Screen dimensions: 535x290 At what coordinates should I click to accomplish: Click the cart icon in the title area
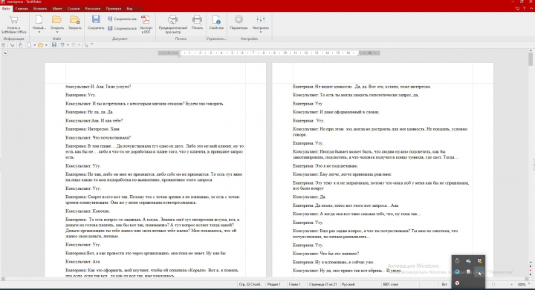(517, 8)
